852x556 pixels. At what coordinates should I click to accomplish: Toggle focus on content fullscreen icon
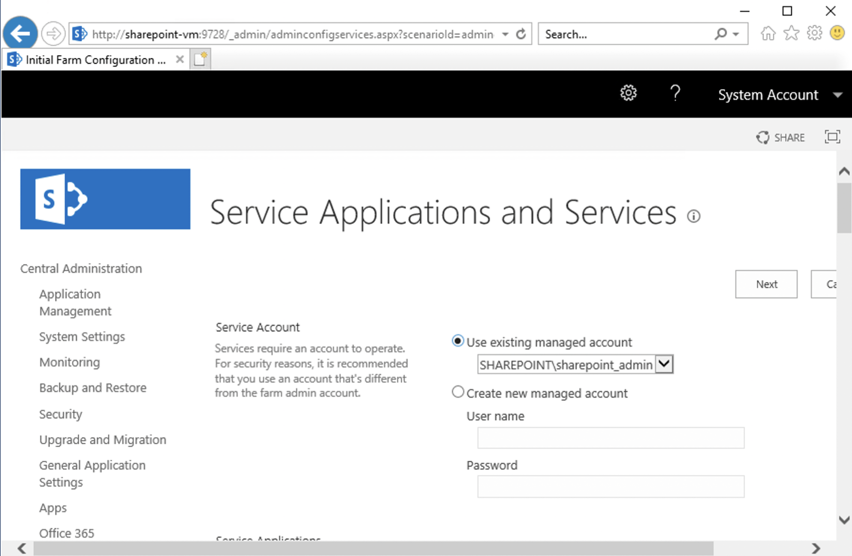coord(832,137)
